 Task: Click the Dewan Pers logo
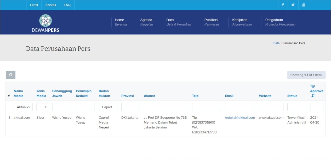click(45, 23)
